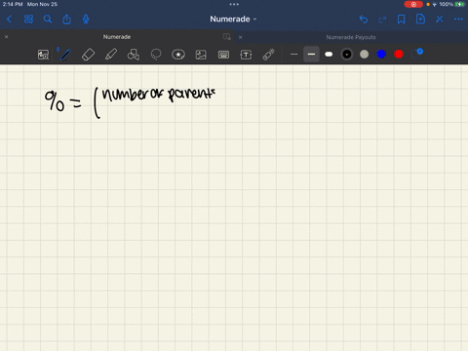The width and height of the screenshot is (468, 351).
Task: Tap the battery status indicator
Action: point(459,4)
